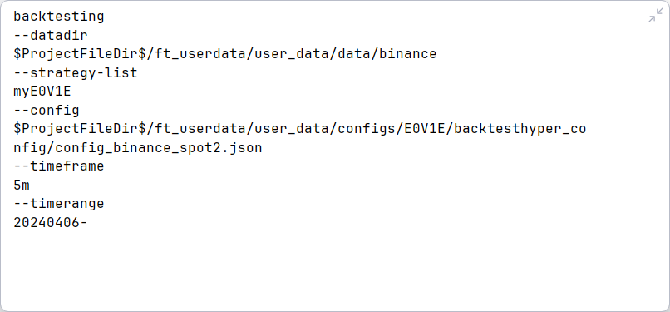Click the $ProjectFileDir$ macro in config path
Viewport: 670px width, 312px height.
click(80, 129)
